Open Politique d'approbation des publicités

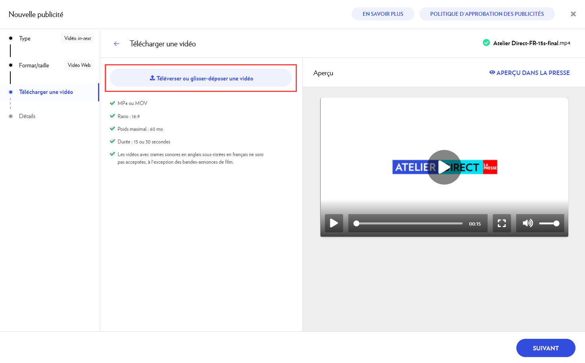487,14
